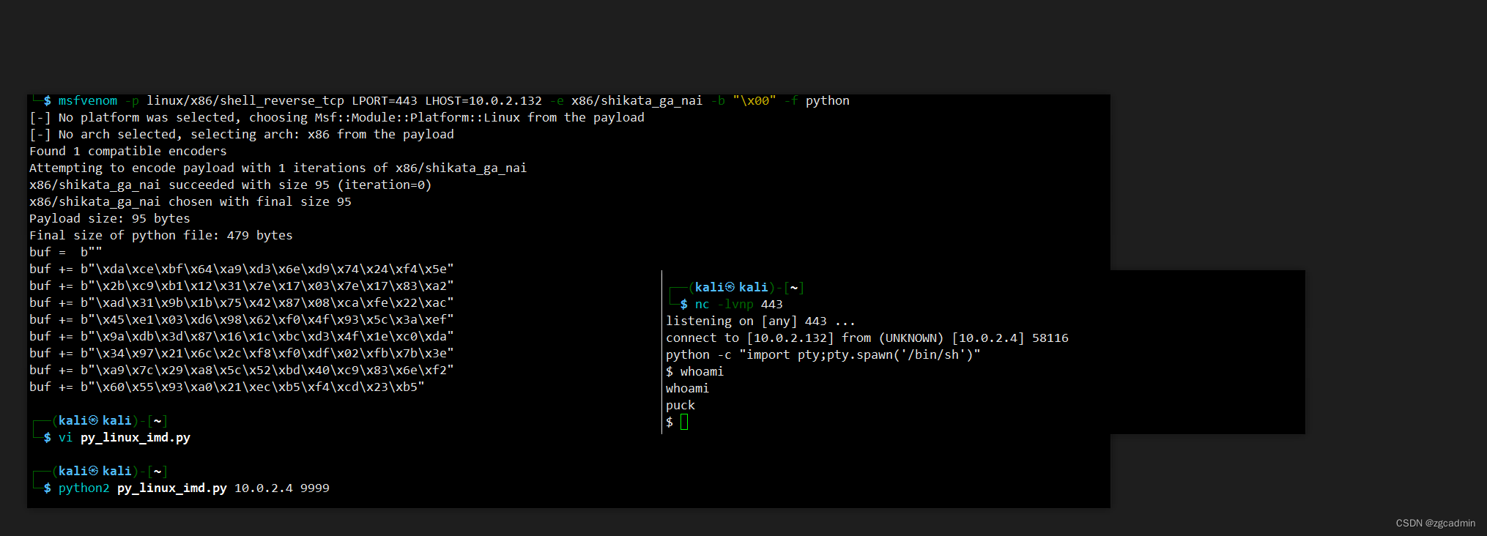The width and height of the screenshot is (1487, 536).
Task: Click the 'Attempting to encode payload' line
Action: pos(278,168)
